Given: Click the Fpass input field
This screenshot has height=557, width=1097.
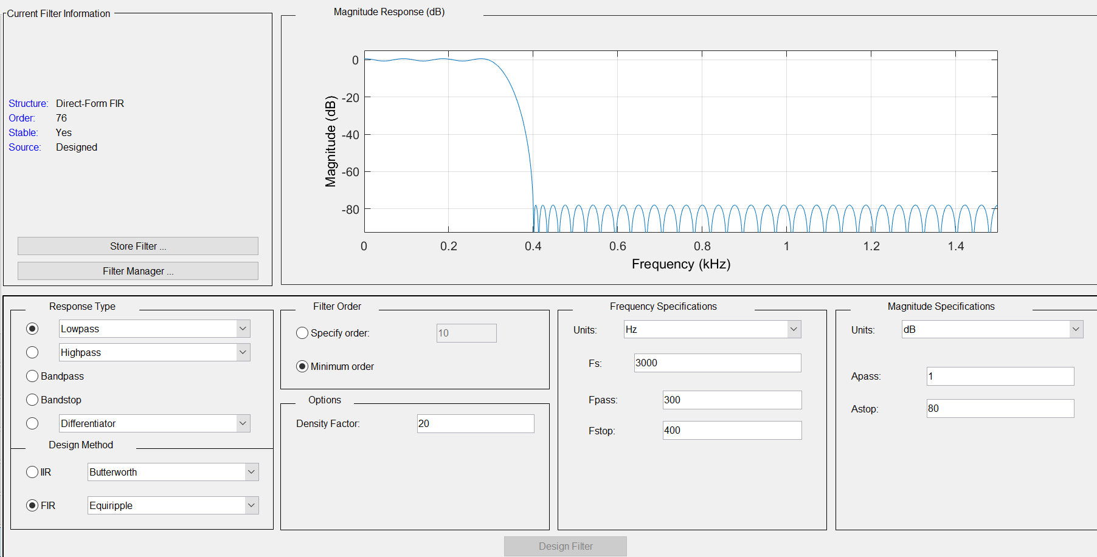Looking at the screenshot, I should pos(732,400).
